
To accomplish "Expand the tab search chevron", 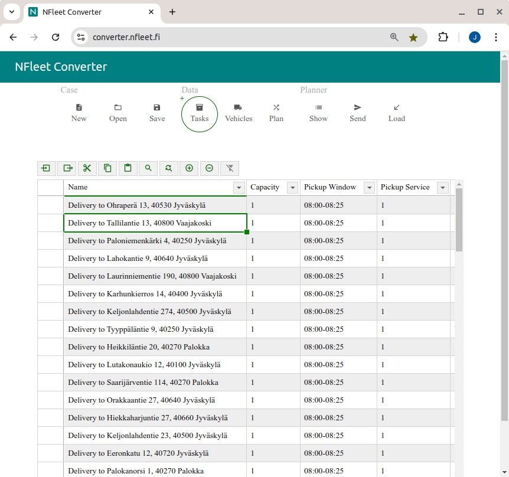I will (12, 12).
